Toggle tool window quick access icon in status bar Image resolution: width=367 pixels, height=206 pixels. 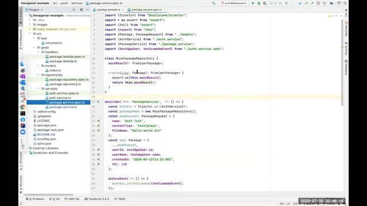tap(21, 204)
